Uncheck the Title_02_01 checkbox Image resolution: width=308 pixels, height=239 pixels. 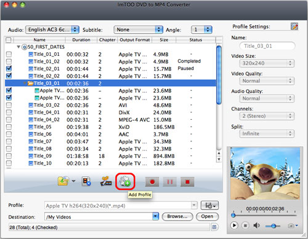[x=9, y=69]
